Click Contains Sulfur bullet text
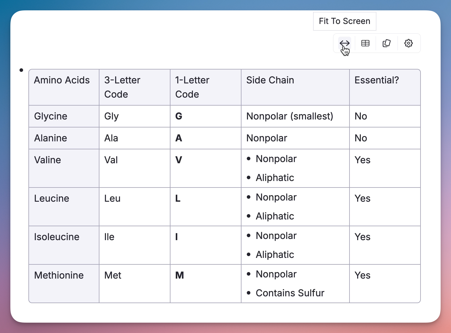 pyautogui.click(x=290, y=293)
